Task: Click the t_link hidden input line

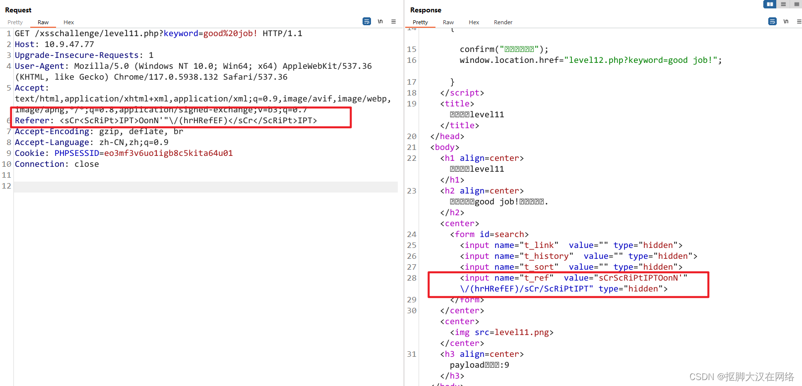Action: coord(571,245)
